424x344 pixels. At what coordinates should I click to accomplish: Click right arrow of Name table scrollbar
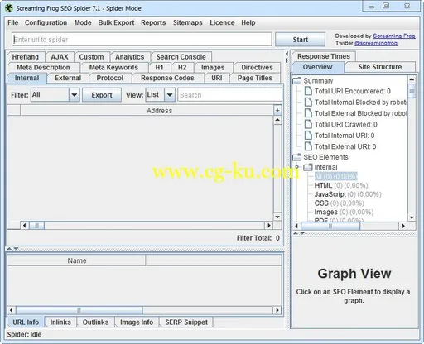[x=277, y=310]
